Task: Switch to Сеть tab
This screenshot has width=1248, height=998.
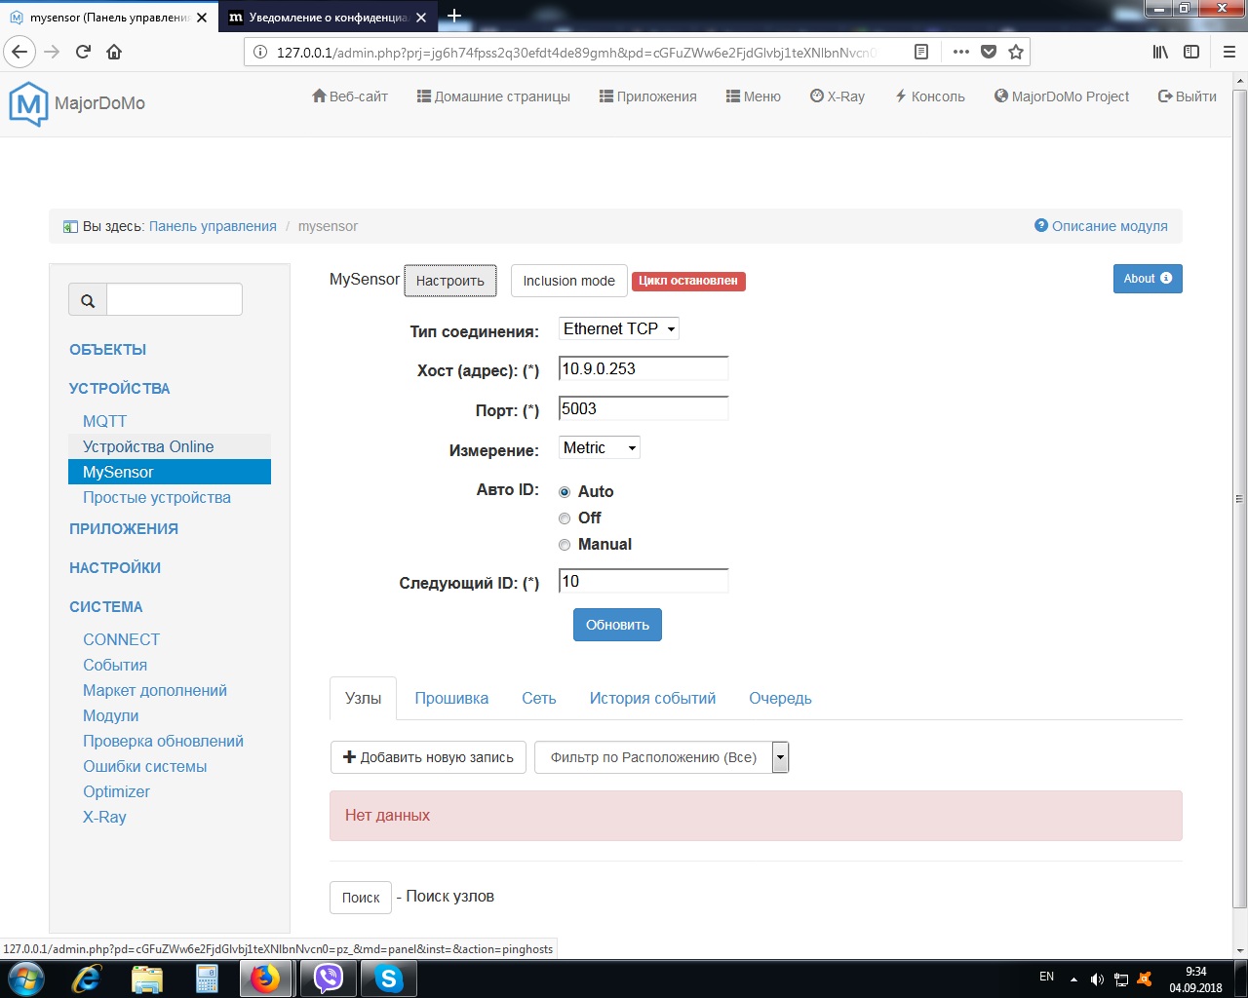Action: click(x=539, y=699)
